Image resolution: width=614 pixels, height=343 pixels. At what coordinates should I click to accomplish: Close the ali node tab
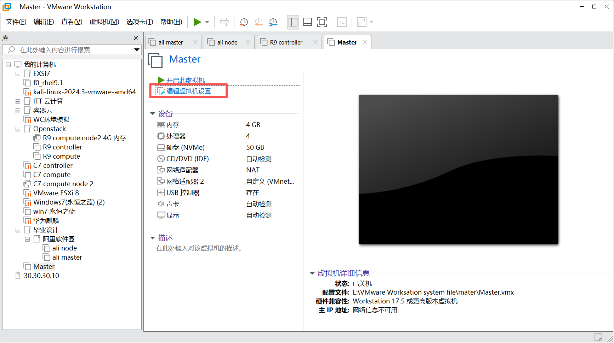pyautogui.click(x=248, y=42)
